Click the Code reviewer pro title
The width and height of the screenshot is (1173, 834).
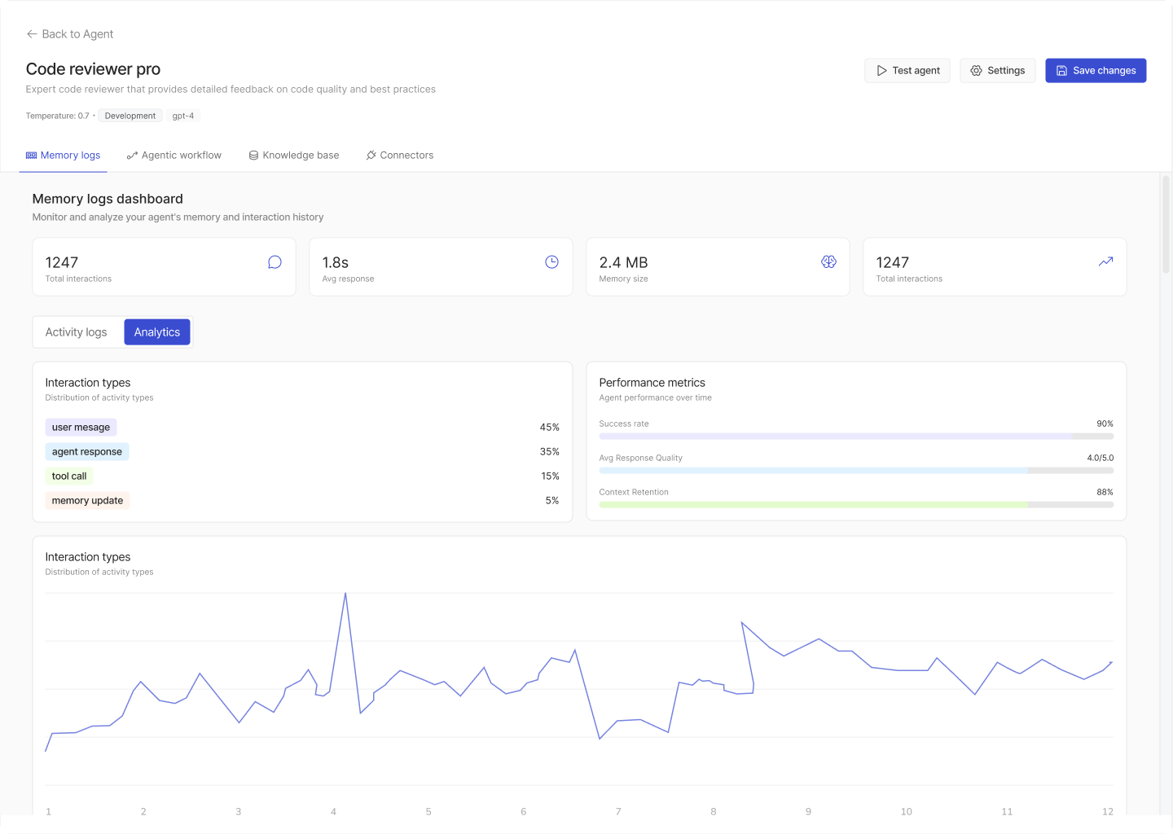pyautogui.click(x=93, y=69)
